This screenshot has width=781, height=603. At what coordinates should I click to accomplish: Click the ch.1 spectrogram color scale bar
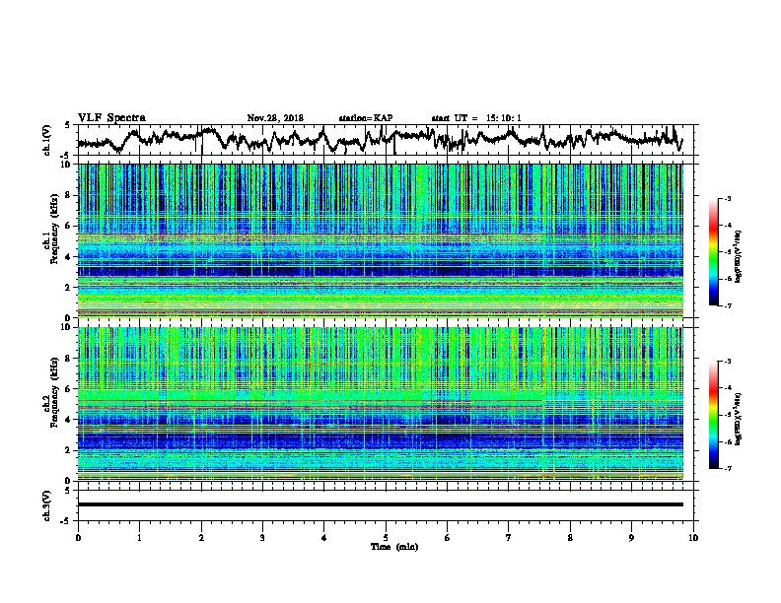[x=713, y=252]
